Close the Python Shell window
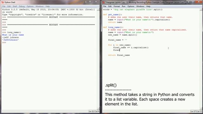Viewport: 203px width, 114px height. 96,2
